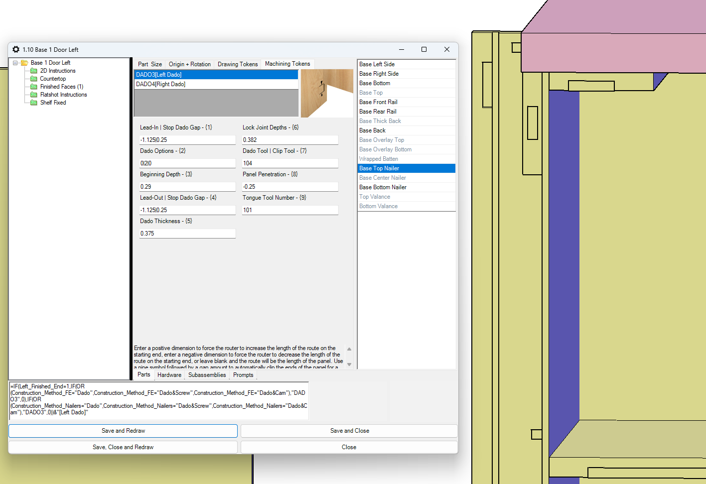706x484 pixels.
Task: Click the Beginning Depth value field
Action: coord(187,187)
